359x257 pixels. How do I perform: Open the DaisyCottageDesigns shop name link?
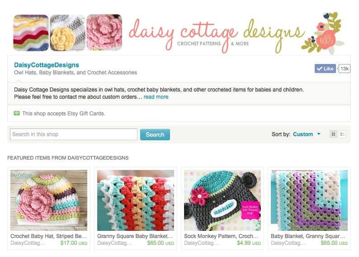(47, 65)
